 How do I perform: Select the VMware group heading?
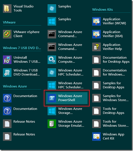(x=9, y=22)
